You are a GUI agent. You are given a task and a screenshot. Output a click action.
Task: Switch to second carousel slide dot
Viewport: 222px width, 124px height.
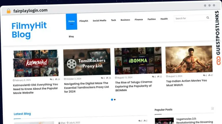point(115,99)
